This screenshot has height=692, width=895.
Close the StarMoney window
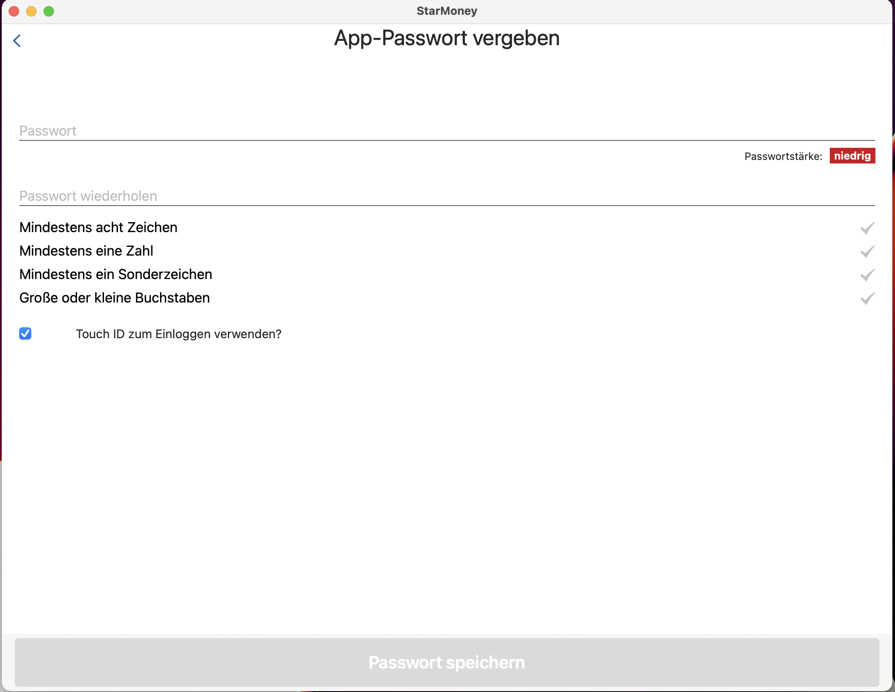pos(14,11)
